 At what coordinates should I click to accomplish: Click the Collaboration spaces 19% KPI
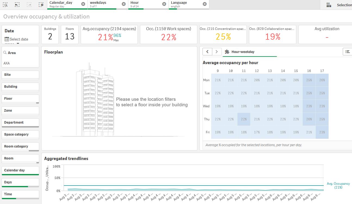[x=273, y=34]
